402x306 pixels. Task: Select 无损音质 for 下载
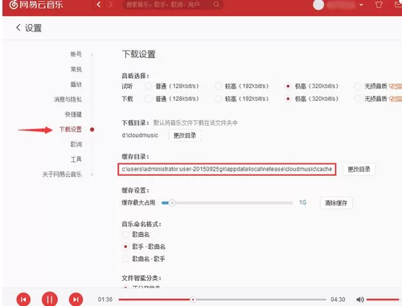[x=358, y=99]
